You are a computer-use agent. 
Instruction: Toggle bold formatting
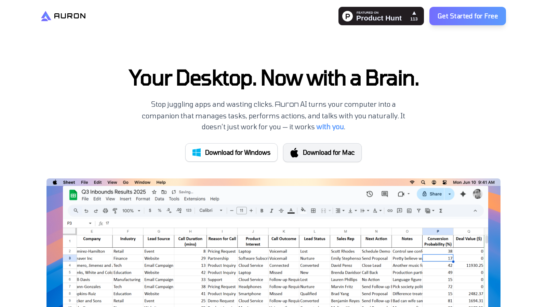tap(262, 211)
